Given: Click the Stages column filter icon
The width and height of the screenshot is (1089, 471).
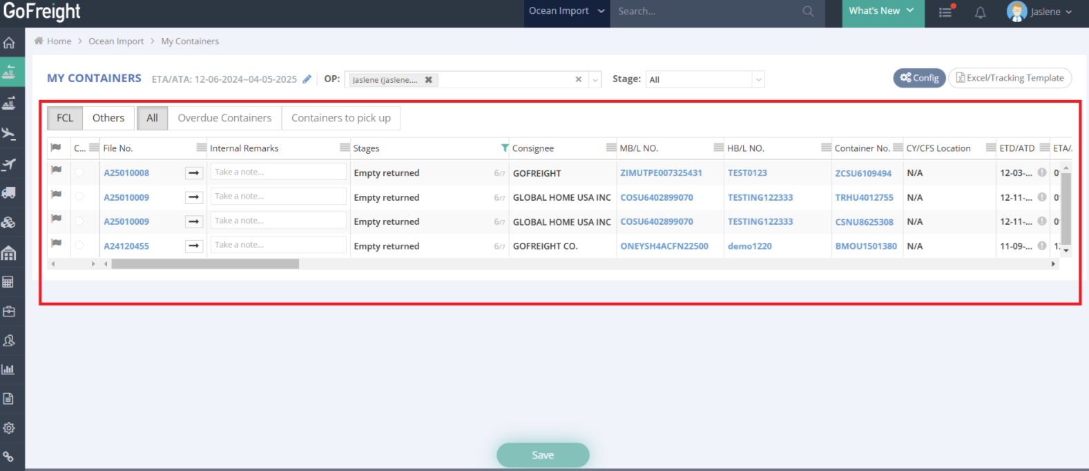Looking at the screenshot, I should tap(504, 148).
